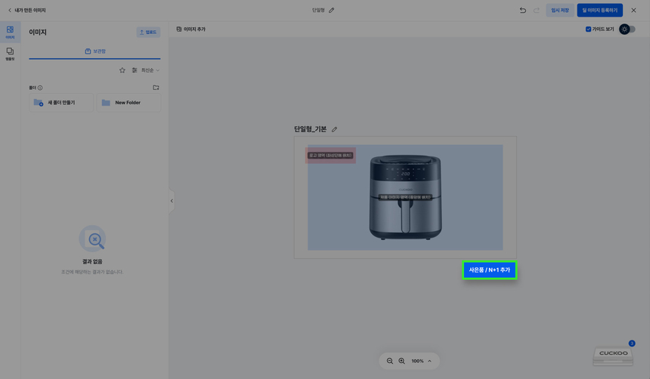The width and height of the screenshot is (650, 379).
Task: Open the New Folder folder
Action: point(128,103)
